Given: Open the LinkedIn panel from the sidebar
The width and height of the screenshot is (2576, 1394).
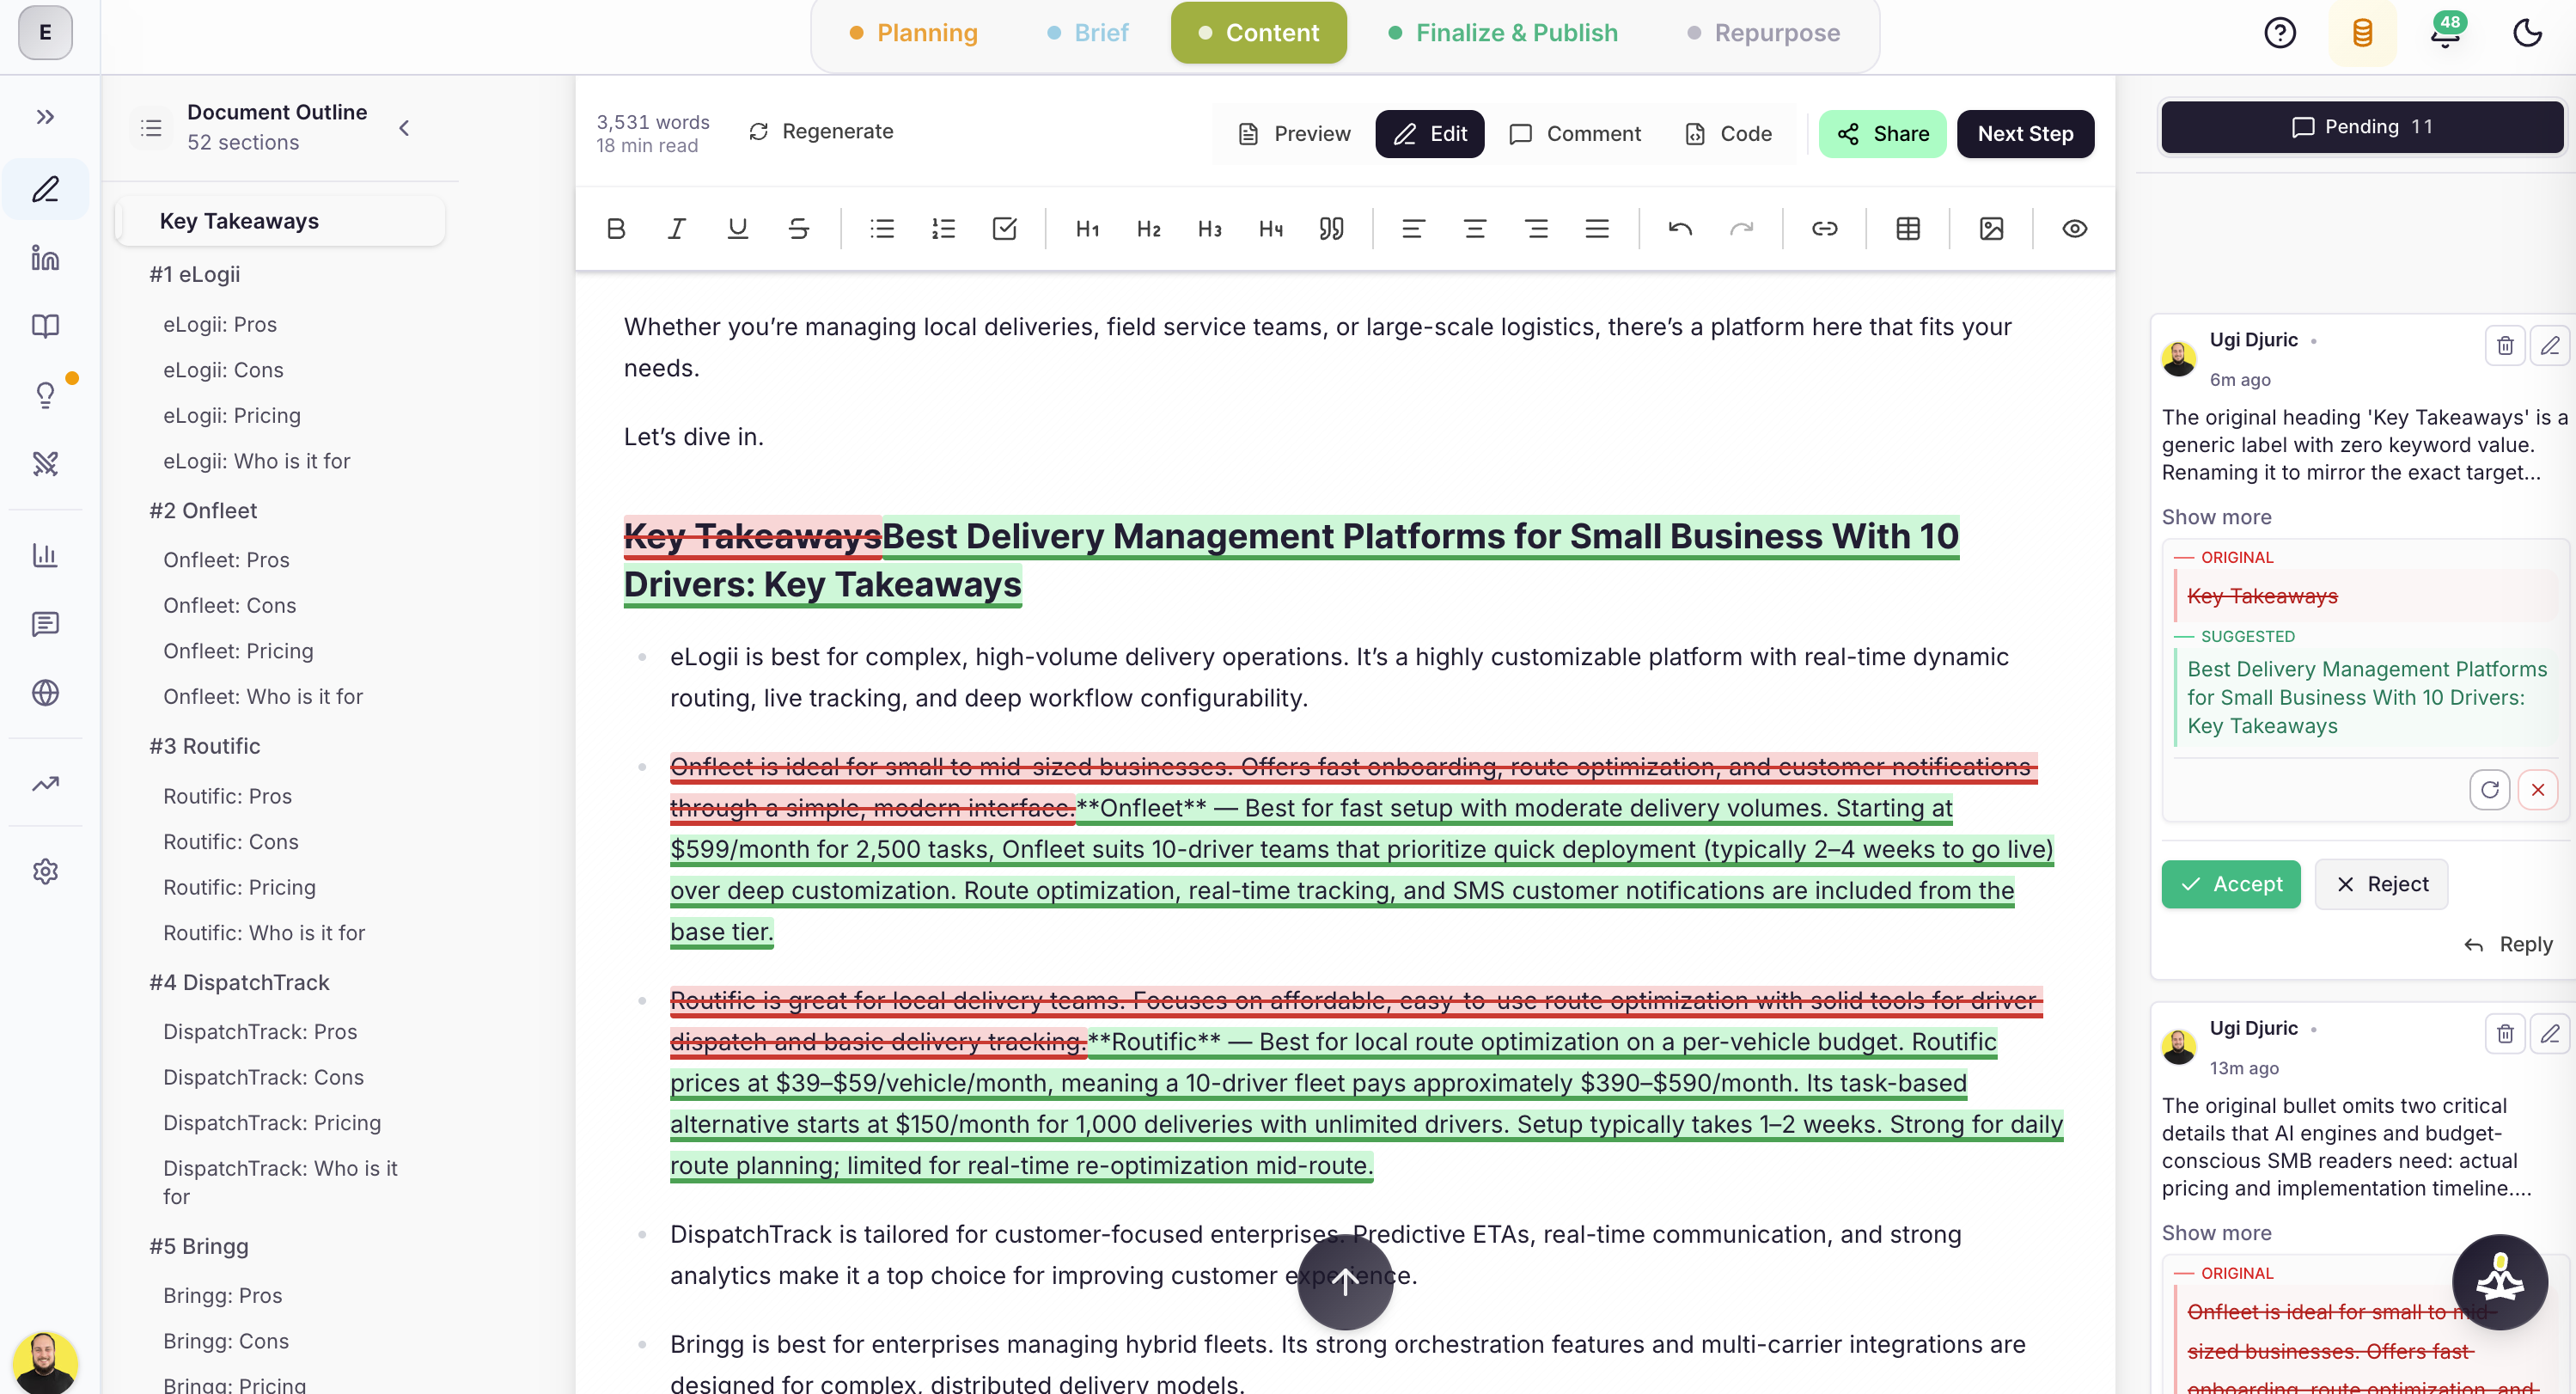Looking at the screenshot, I should (45, 257).
